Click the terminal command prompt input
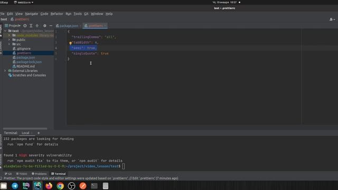338x190 pixels. coord(124,166)
